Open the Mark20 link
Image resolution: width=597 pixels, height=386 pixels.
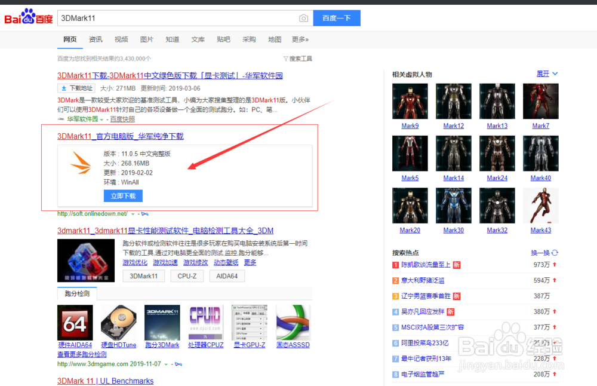tap(410, 231)
